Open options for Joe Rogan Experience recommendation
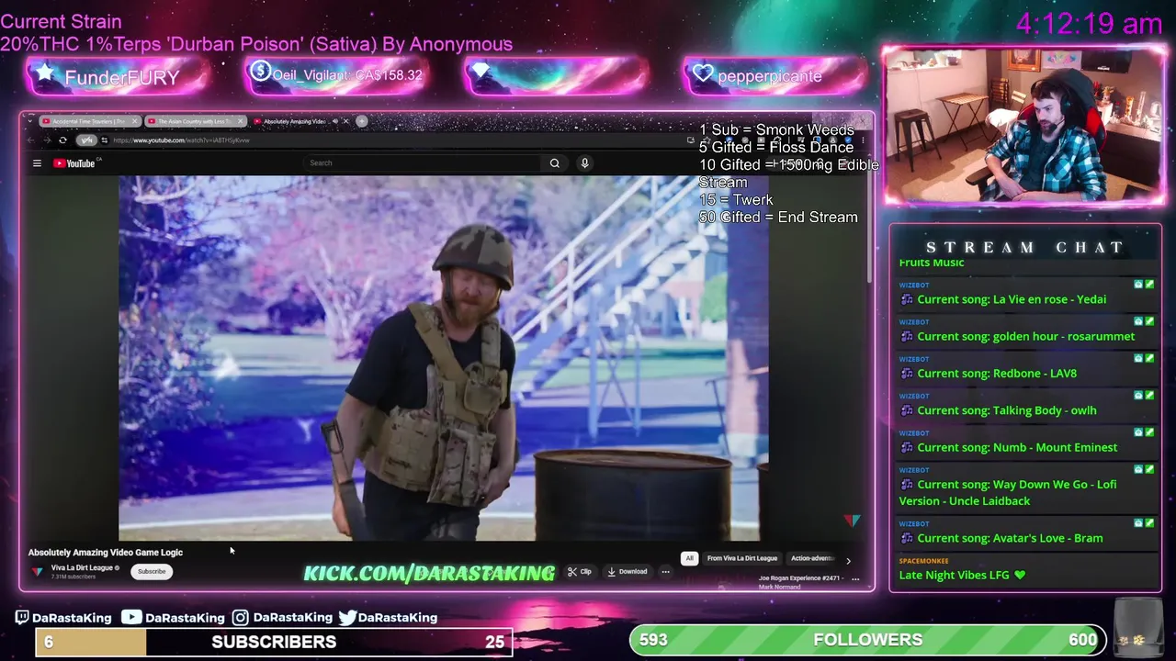The image size is (1176, 661). pos(855,578)
